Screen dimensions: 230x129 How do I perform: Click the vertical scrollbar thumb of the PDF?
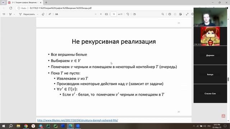pyautogui.click(x=228, y=79)
